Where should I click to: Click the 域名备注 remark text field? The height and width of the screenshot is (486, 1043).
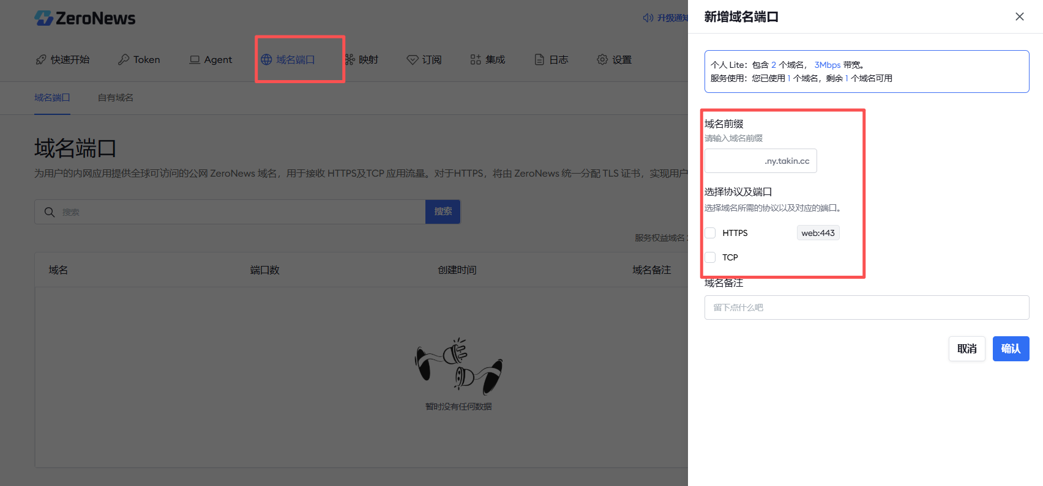866,307
